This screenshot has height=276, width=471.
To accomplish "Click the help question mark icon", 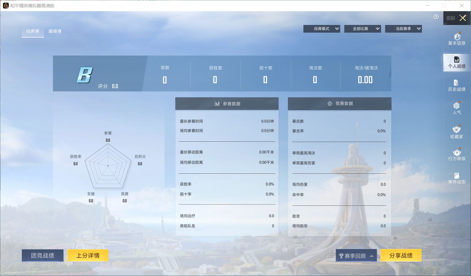I will [x=436, y=17].
